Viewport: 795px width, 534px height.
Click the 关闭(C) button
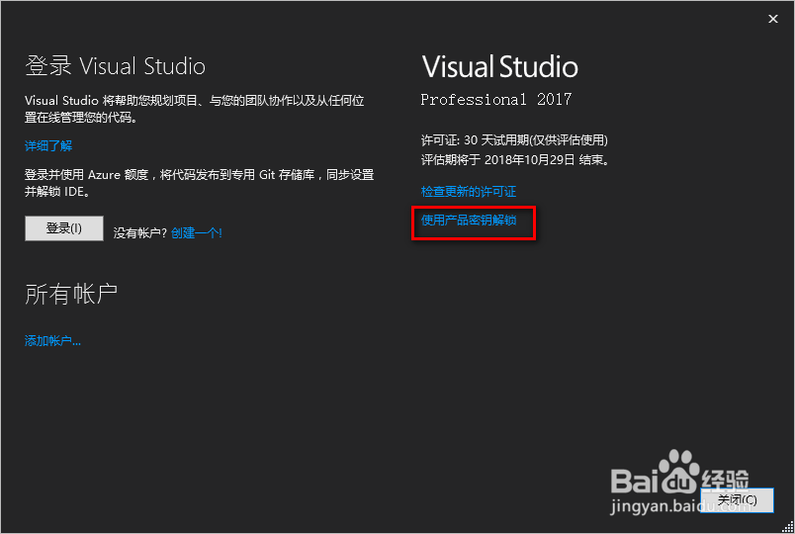[x=738, y=500]
